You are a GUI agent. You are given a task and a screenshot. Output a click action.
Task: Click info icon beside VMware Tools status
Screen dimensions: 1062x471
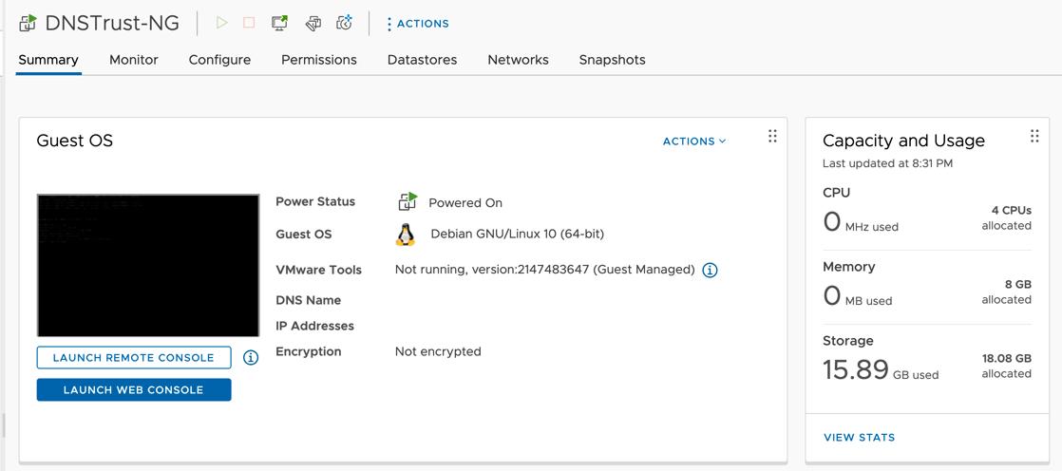pos(710,271)
